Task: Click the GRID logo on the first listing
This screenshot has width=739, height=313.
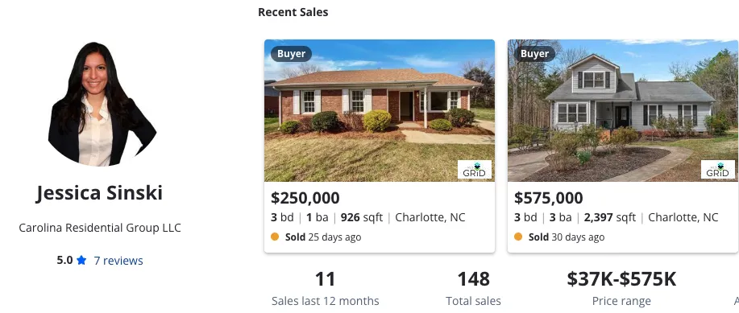Action: 475,170
